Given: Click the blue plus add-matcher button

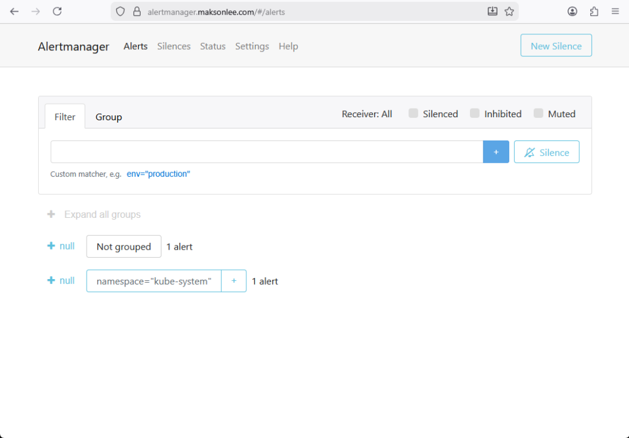Looking at the screenshot, I should point(496,152).
